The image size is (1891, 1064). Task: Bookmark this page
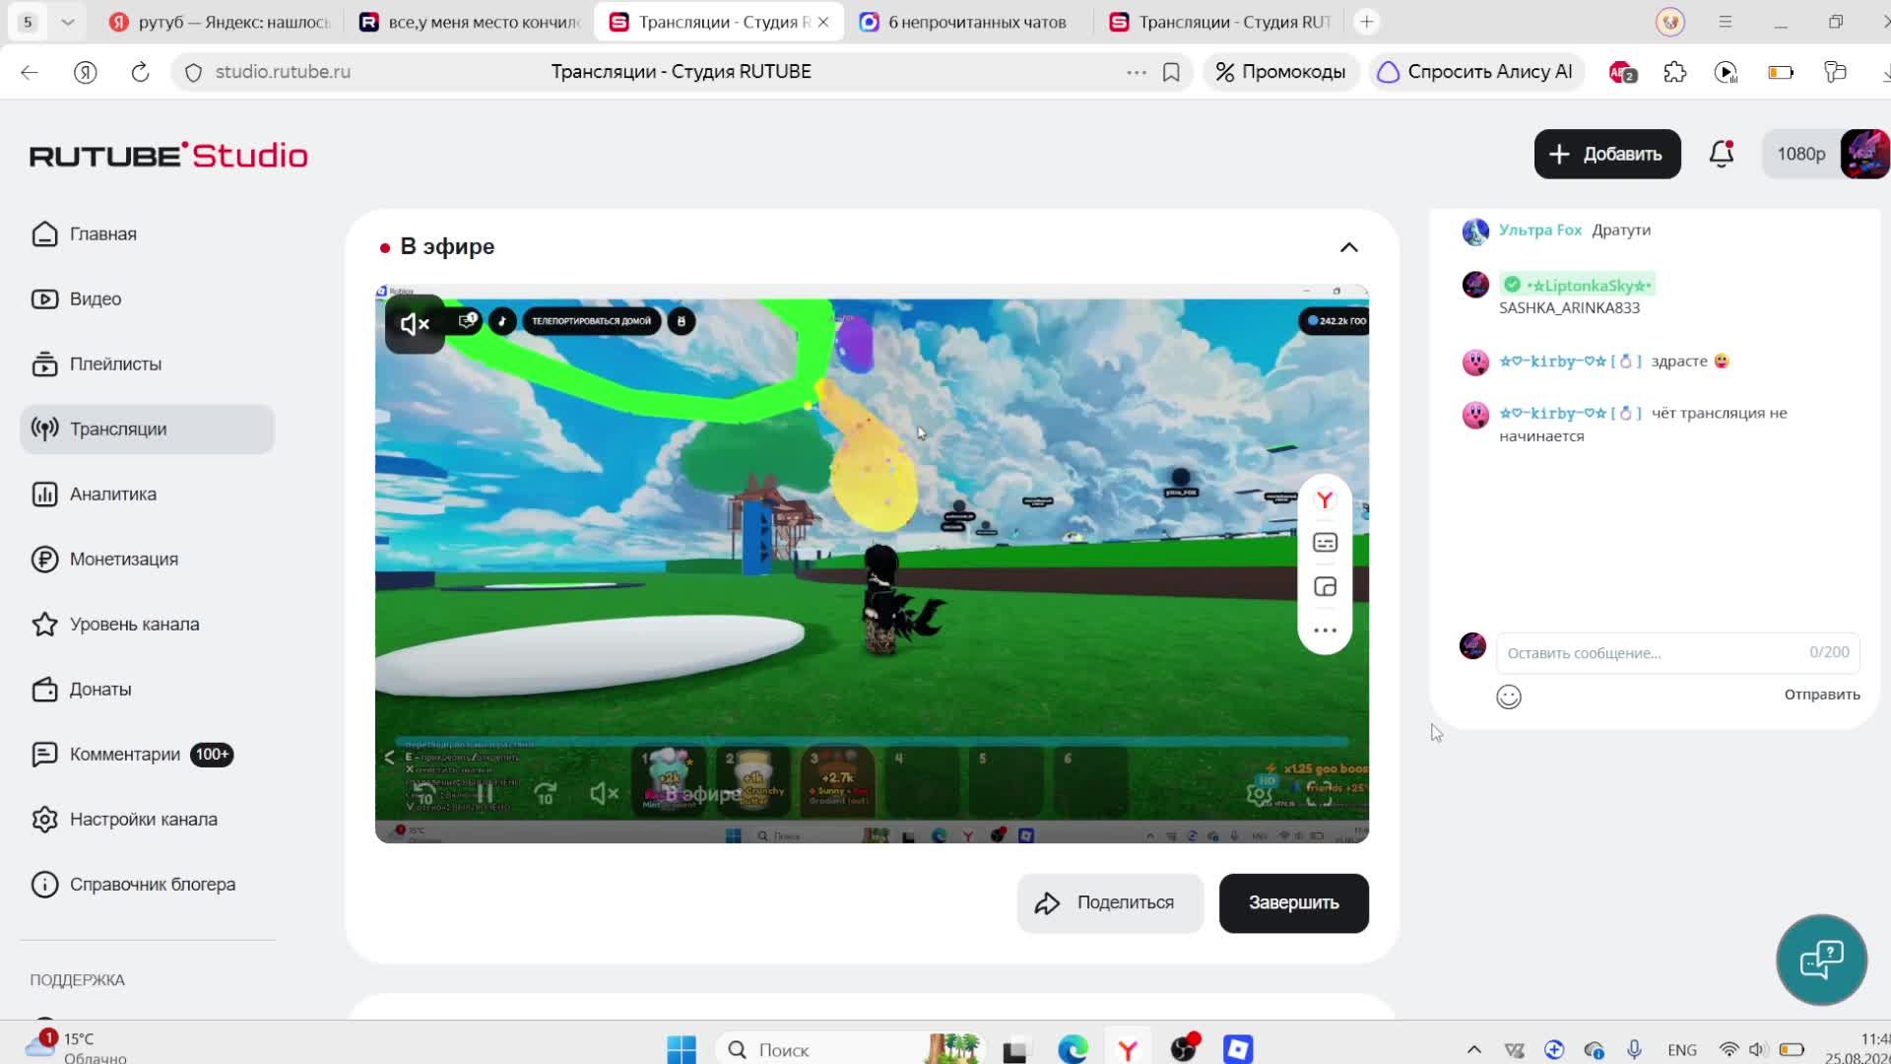pos(1171,72)
